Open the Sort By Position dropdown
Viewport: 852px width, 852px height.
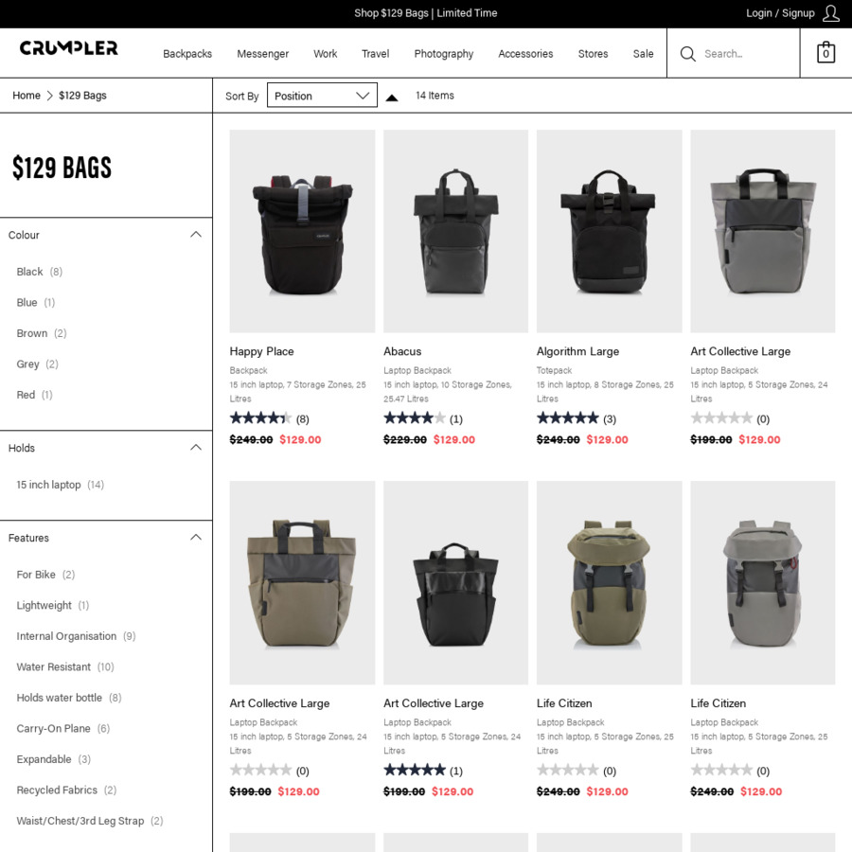(x=322, y=95)
